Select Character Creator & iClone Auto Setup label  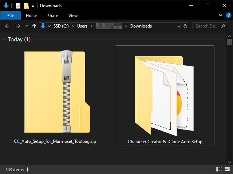pyautogui.click(x=165, y=142)
